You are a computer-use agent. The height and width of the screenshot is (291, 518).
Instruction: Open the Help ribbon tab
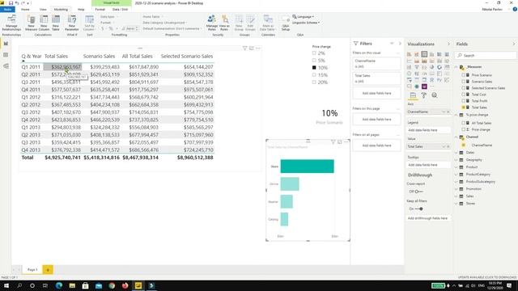point(81,9)
